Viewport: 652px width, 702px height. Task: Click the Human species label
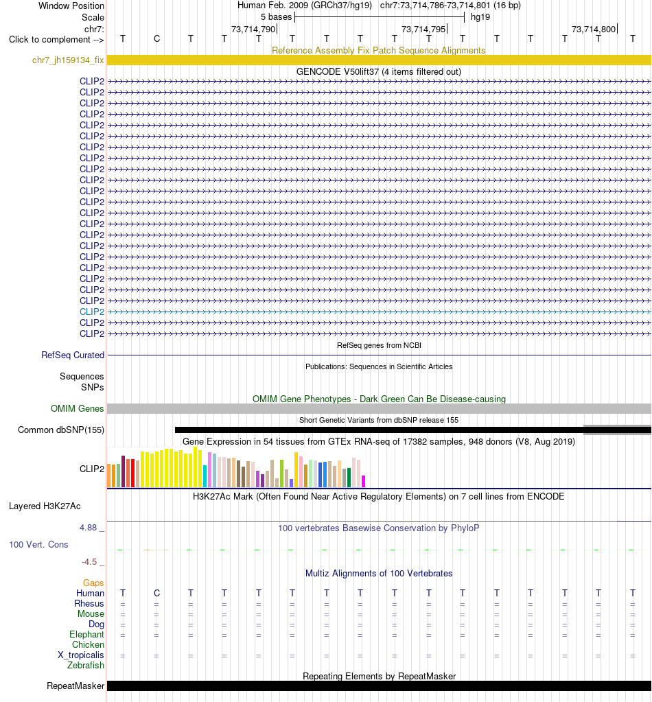[90, 593]
